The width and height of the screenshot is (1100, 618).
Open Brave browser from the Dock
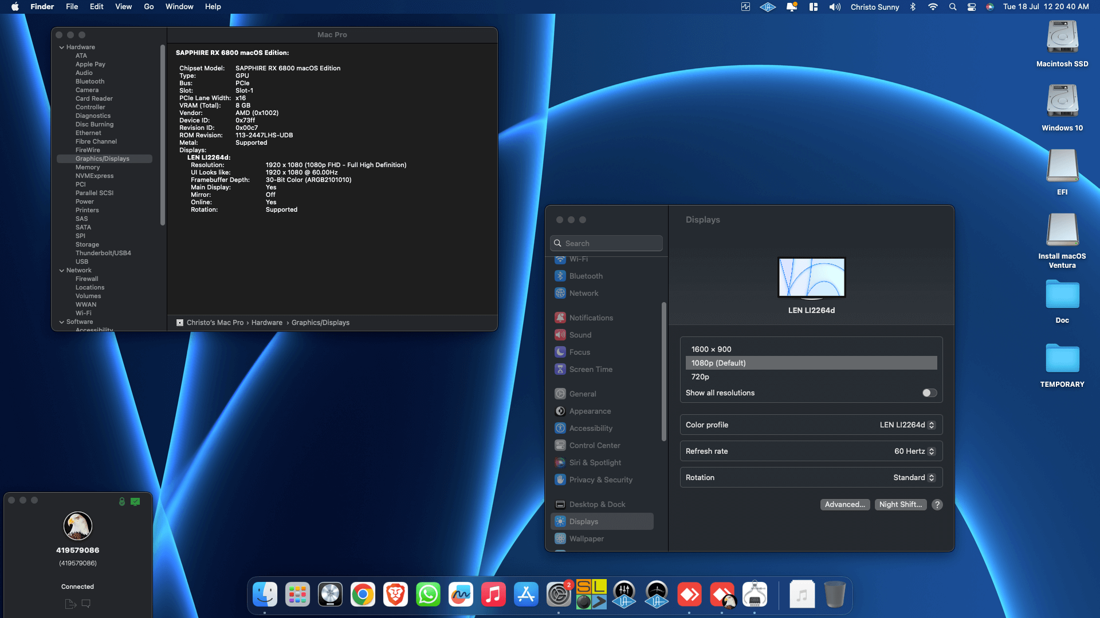coord(395,595)
